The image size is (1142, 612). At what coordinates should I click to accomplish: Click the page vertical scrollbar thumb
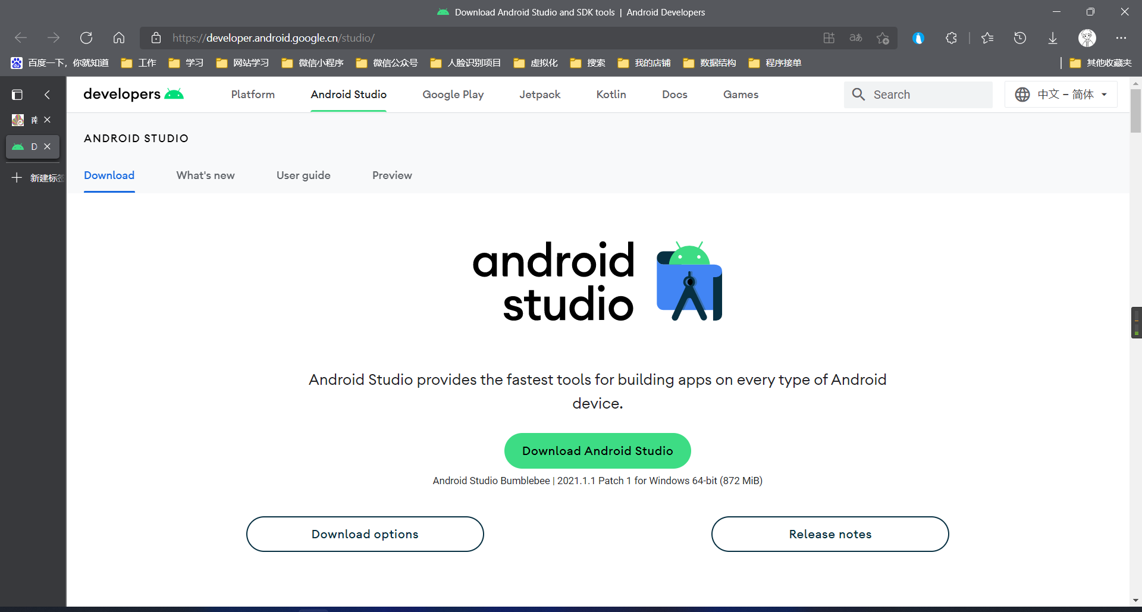click(1135, 111)
